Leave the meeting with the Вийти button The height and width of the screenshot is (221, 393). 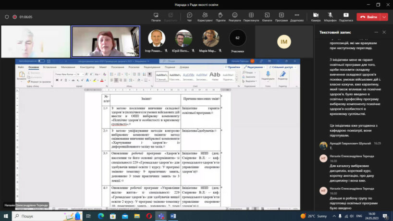tap(368, 17)
